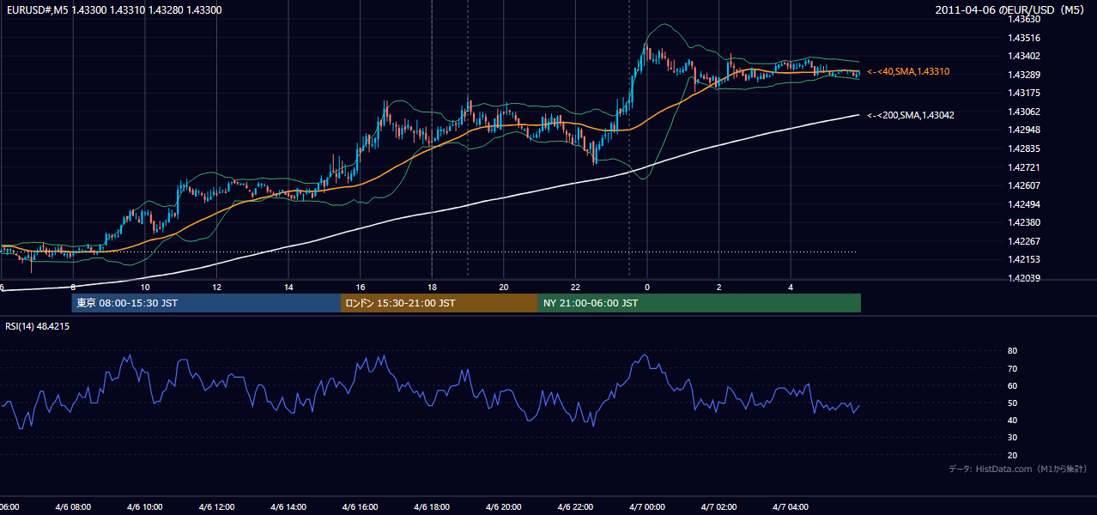Open the HistData.com data credit text
This screenshot has height=515, width=1097.
click(x=1018, y=469)
